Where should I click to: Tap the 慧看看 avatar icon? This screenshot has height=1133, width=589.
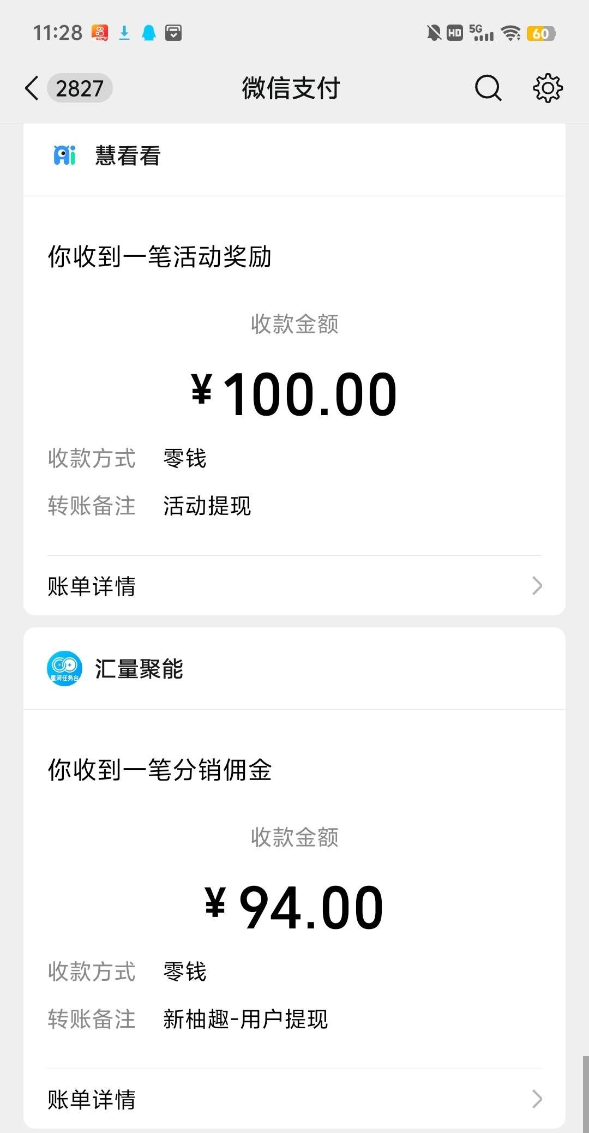click(64, 155)
